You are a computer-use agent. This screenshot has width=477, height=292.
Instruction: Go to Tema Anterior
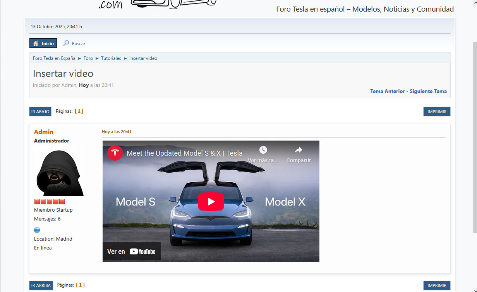(x=387, y=92)
